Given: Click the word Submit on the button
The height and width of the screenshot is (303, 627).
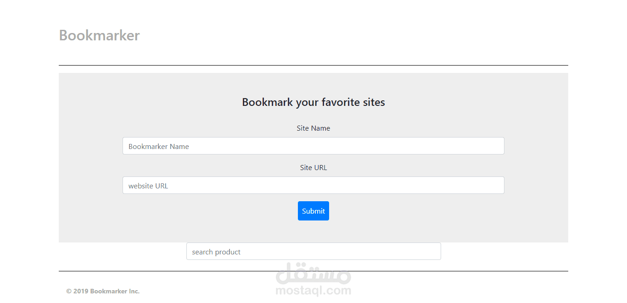Looking at the screenshot, I should [313, 211].
